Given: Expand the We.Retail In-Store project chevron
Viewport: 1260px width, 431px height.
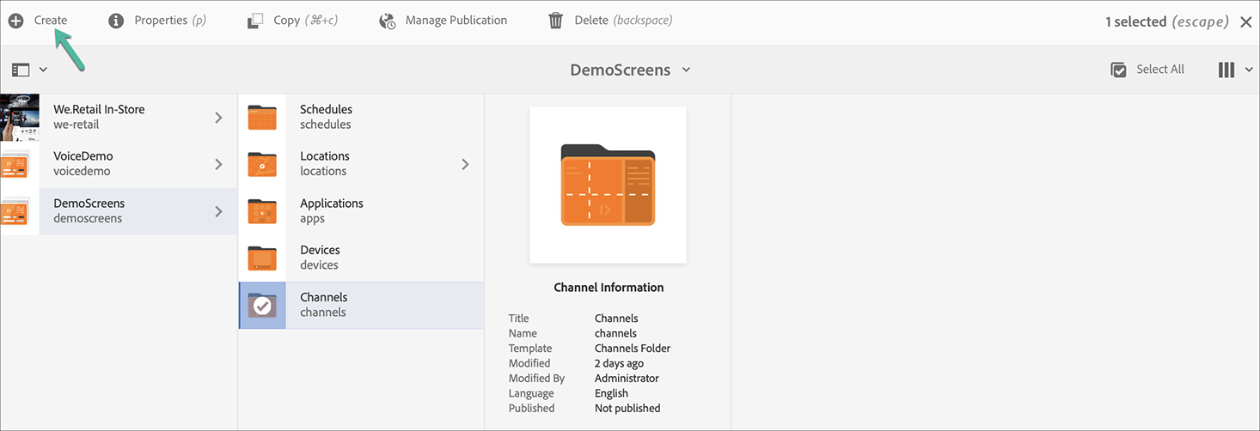Looking at the screenshot, I should tap(218, 118).
